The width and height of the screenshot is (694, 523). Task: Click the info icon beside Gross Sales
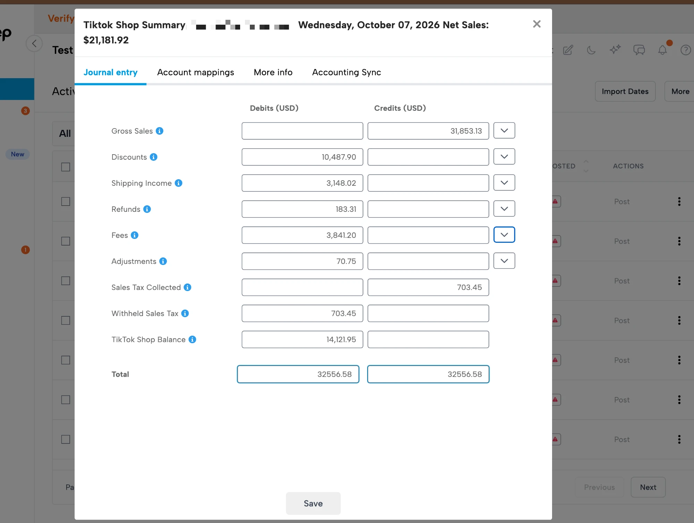160,131
